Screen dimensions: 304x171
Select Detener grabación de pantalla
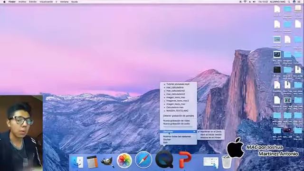[179, 116]
